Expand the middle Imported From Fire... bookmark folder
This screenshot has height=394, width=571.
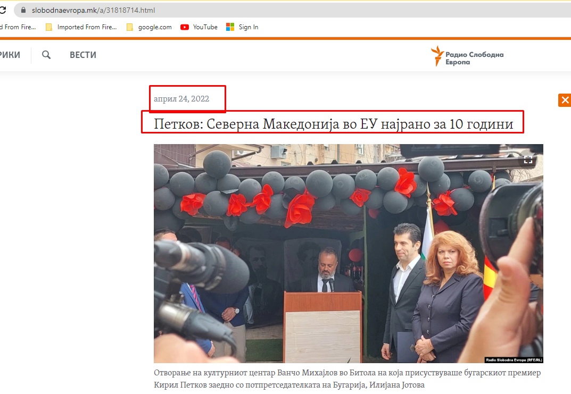[x=81, y=27]
